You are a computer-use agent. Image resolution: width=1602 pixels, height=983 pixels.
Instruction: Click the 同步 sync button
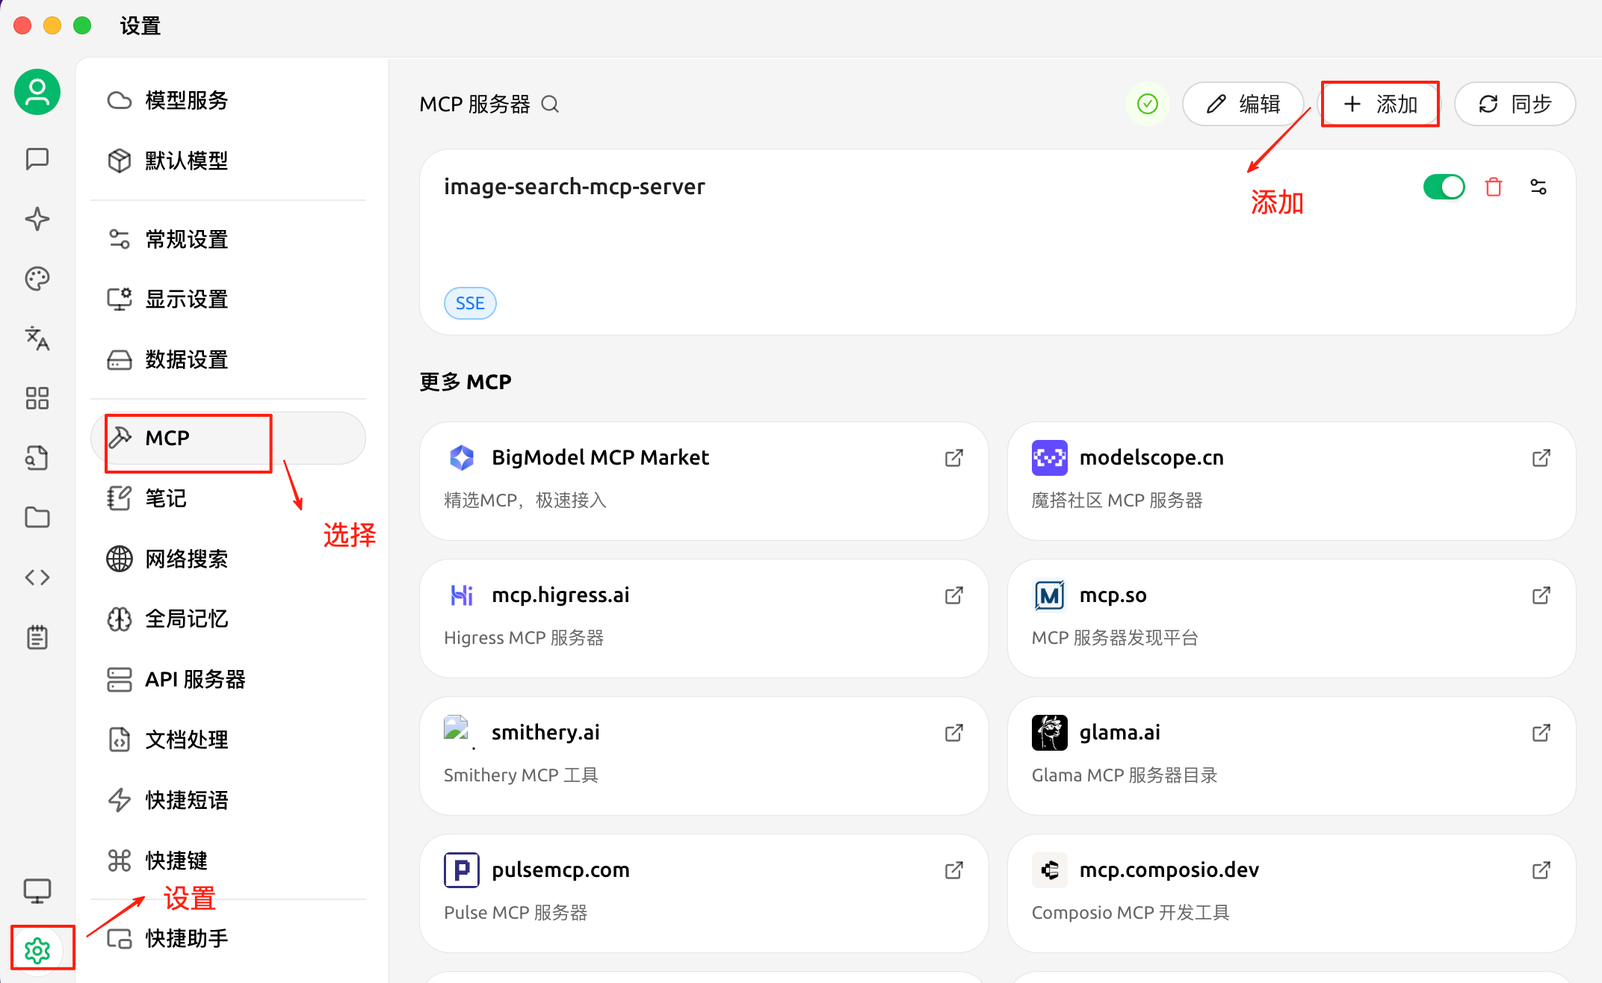(1515, 104)
